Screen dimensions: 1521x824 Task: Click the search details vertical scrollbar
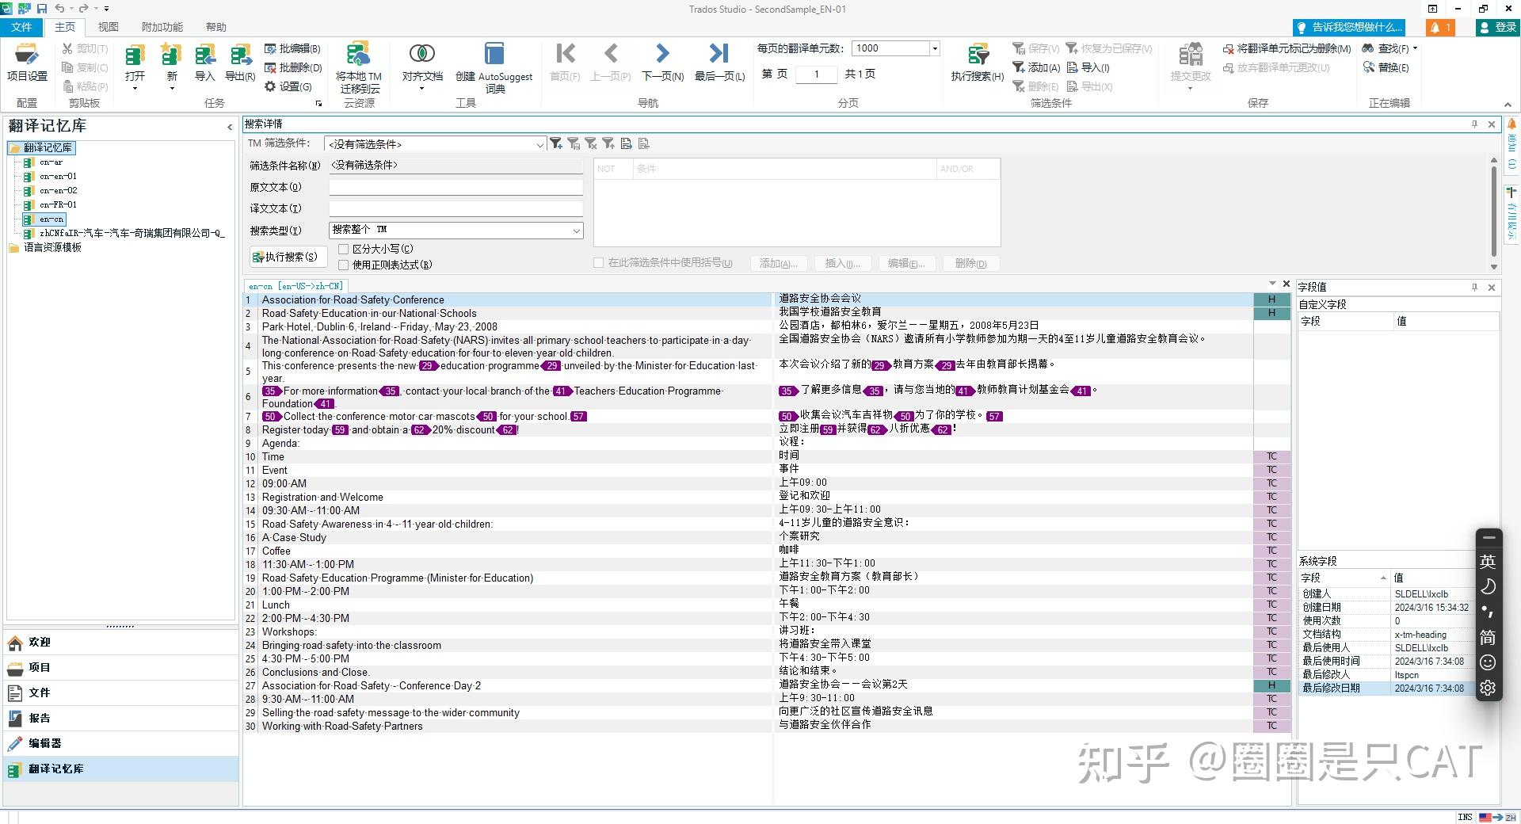tap(1494, 212)
